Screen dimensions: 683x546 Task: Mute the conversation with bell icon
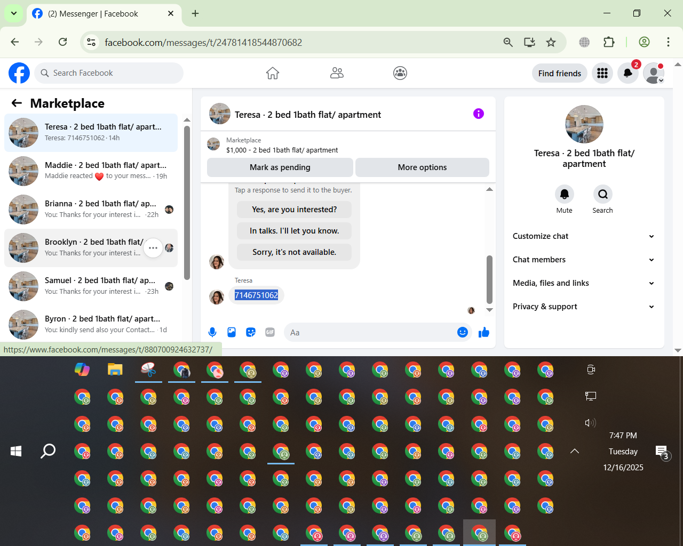(x=564, y=194)
